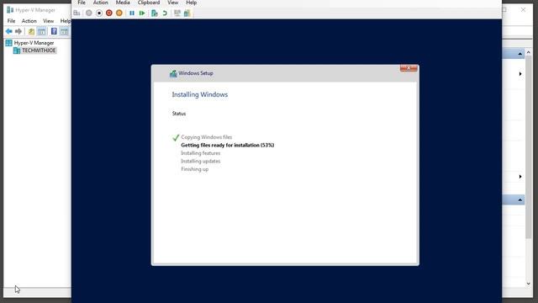The image size is (538, 303).
Task: Create a checkpoint with the toolbar icon
Action: tap(155, 13)
